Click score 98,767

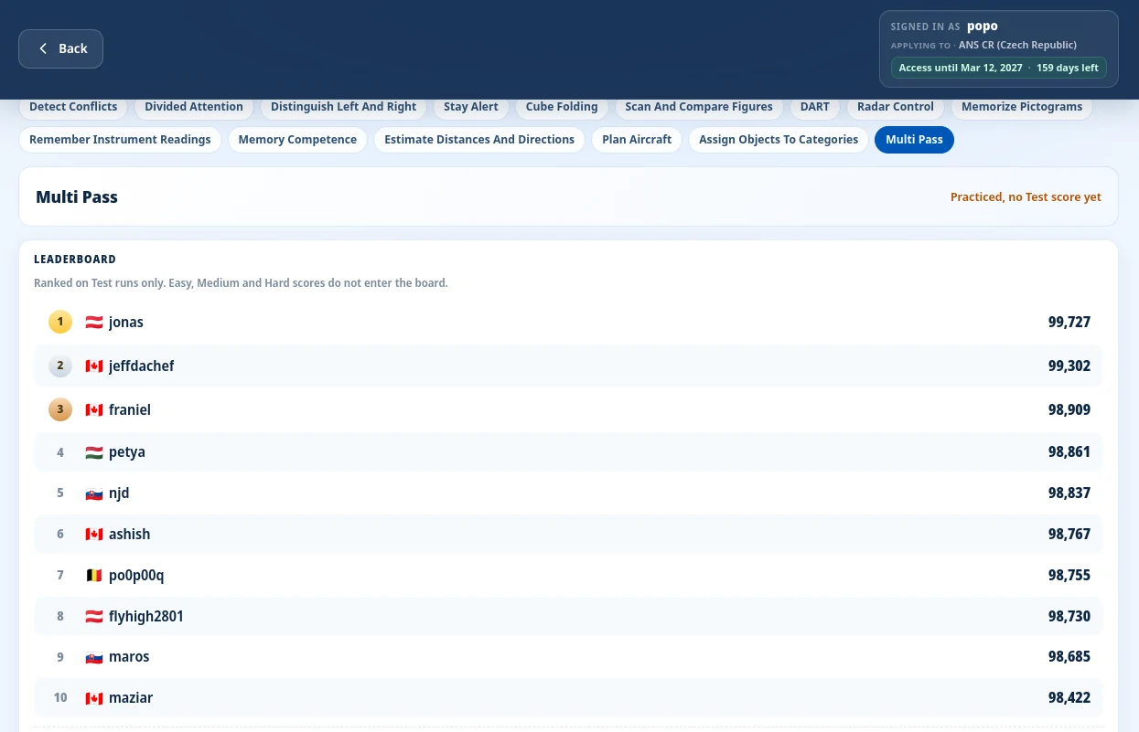pyautogui.click(x=1069, y=534)
